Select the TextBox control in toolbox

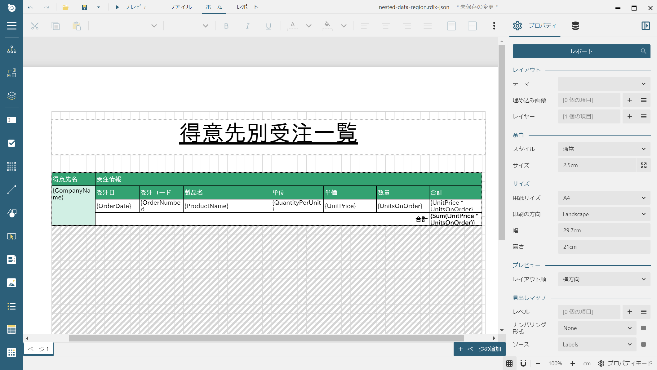coord(11,120)
